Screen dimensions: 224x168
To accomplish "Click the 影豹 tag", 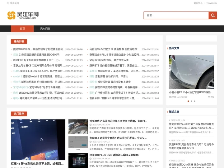I will [92, 93].
